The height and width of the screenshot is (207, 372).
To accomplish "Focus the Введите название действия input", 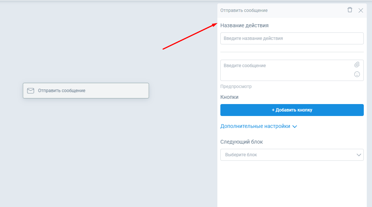I will click(292, 38).
